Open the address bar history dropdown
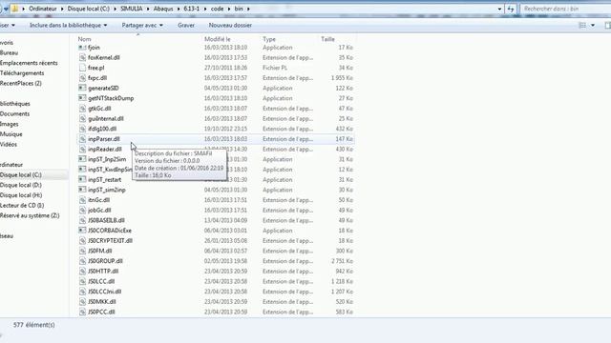The width and height of the screenshot is (611, 343). (499, 9)
